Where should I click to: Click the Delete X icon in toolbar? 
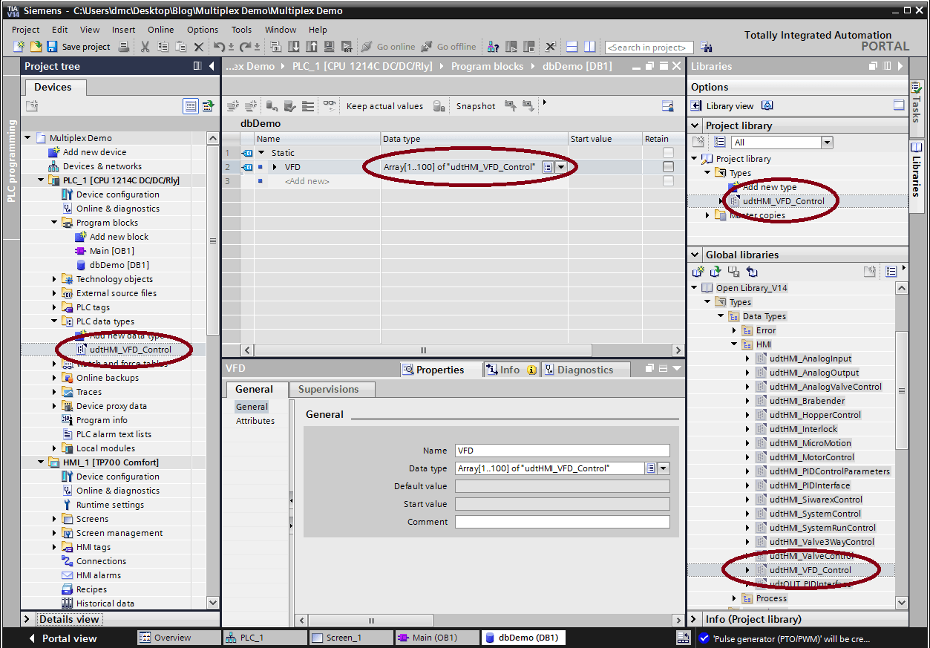pyautogui.click(x=199, y=47)
